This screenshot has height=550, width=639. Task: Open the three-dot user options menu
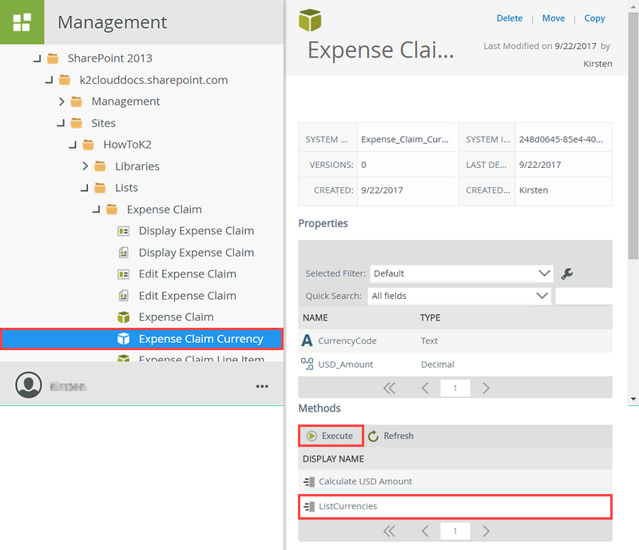tap(262, 386)
